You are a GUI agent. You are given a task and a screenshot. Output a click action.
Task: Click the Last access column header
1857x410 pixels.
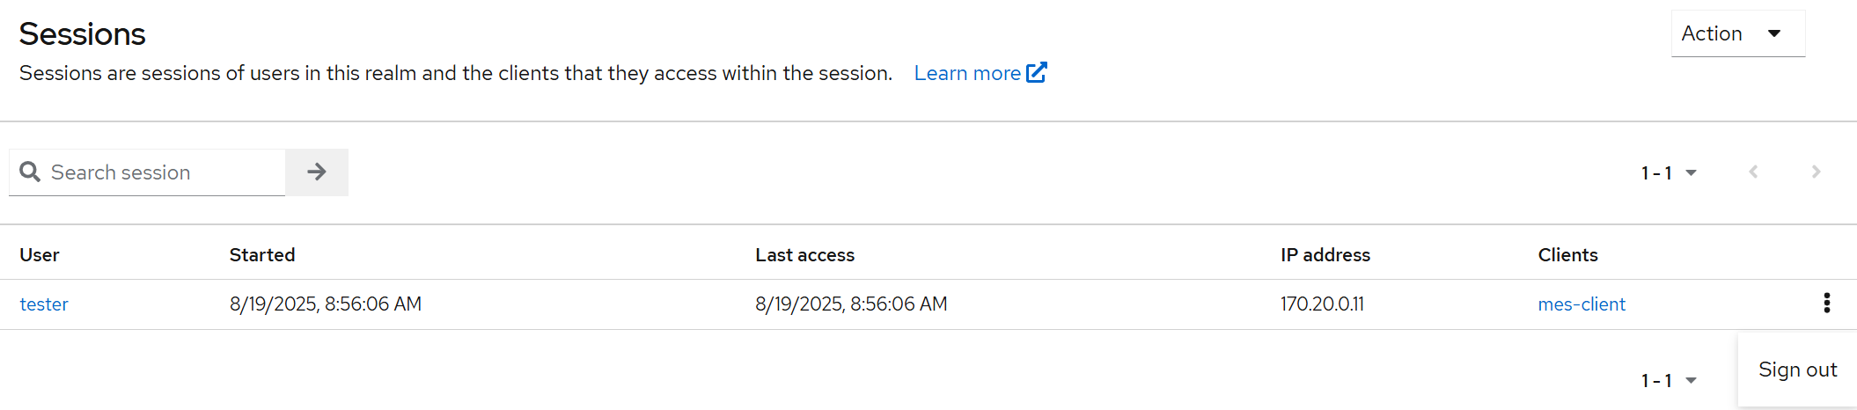(804, 255)
